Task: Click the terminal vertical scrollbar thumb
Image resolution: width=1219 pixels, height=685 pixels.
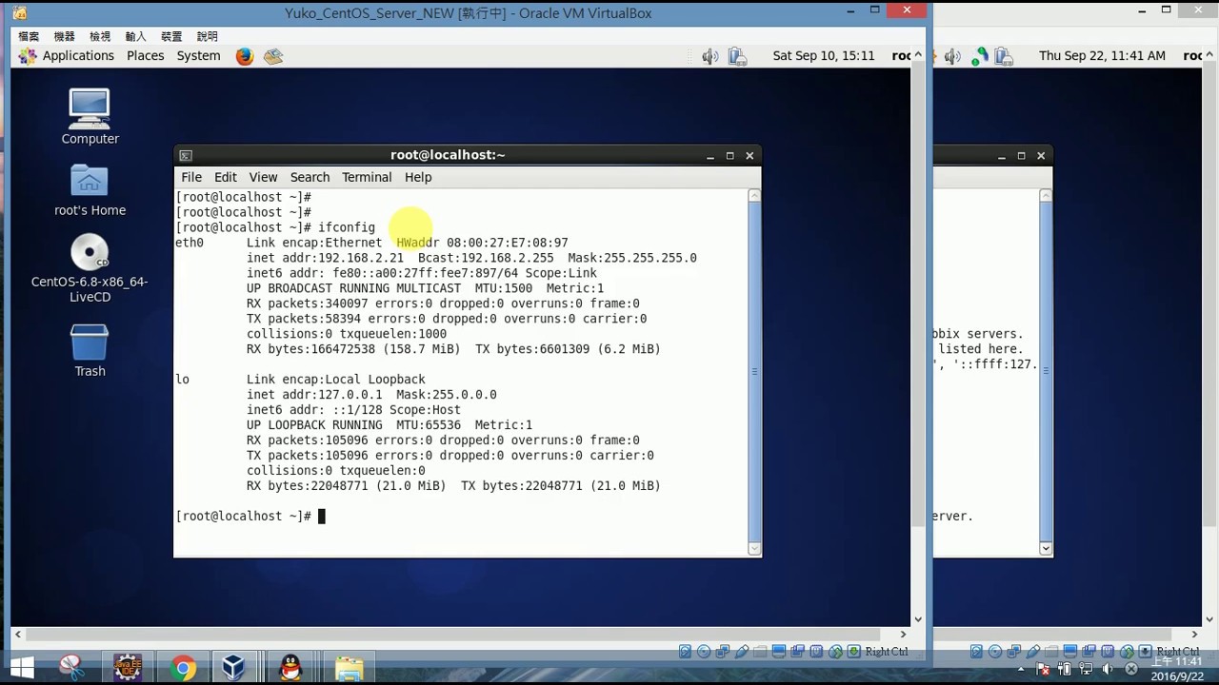Action: (x=754, y=371)
